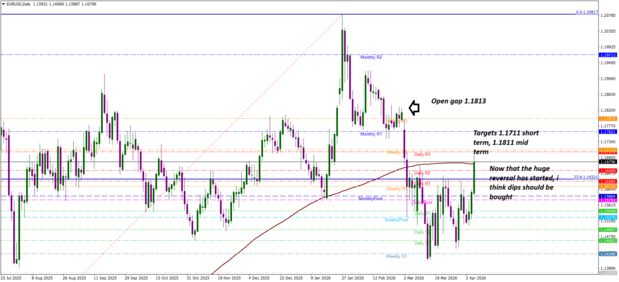
Task: Select the Monthly R1 pivot label
Action: [x=371, y=133]
